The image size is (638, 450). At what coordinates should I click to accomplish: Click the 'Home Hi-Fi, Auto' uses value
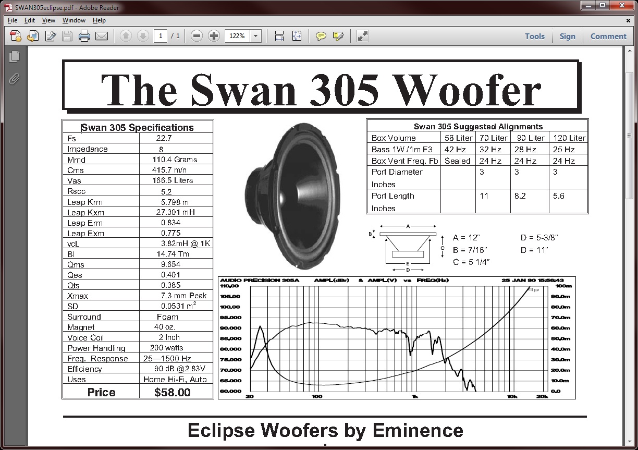pos(175,379)
